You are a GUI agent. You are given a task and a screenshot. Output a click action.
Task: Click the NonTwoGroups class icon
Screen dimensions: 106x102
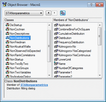click(7, 68)
